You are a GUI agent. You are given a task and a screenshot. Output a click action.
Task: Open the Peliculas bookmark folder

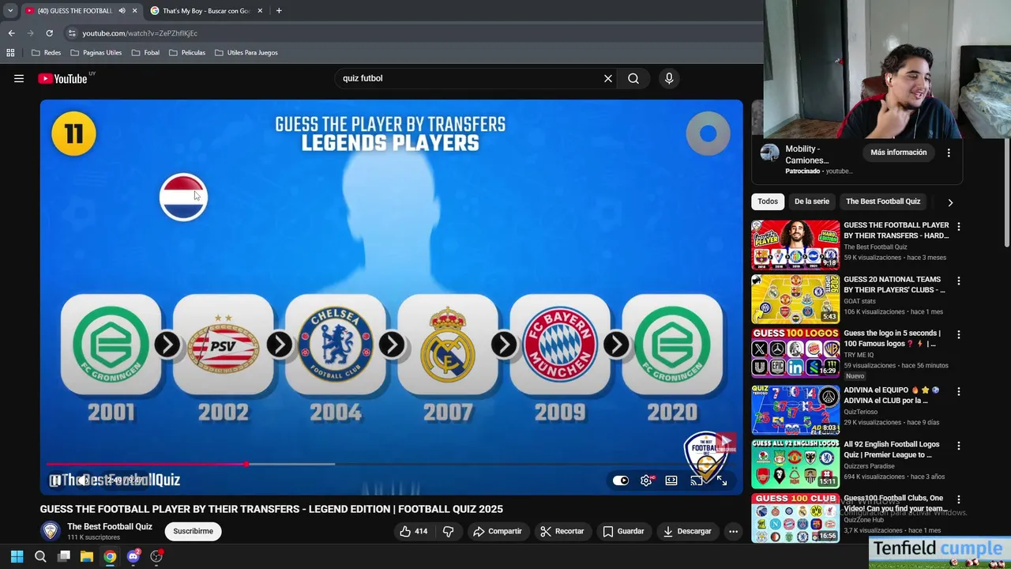click(x=186, y=53)
